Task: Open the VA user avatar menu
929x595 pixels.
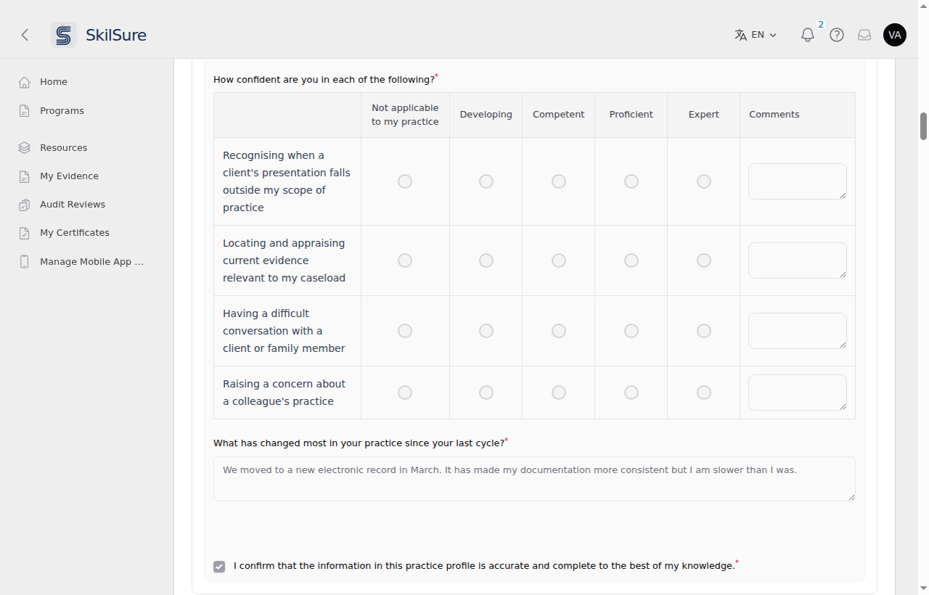Action: click(x=895, y=35)
